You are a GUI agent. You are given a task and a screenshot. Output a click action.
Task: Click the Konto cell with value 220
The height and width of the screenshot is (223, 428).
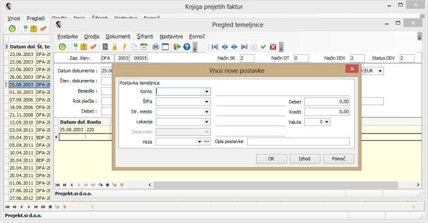(98, 130)
